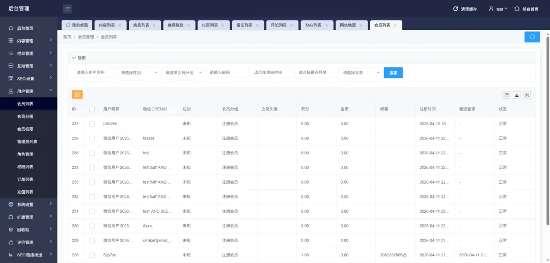Viewport: 550px width, 263px height.
Task: Check the checkbox for row ID 232
Action: point(92,197)
